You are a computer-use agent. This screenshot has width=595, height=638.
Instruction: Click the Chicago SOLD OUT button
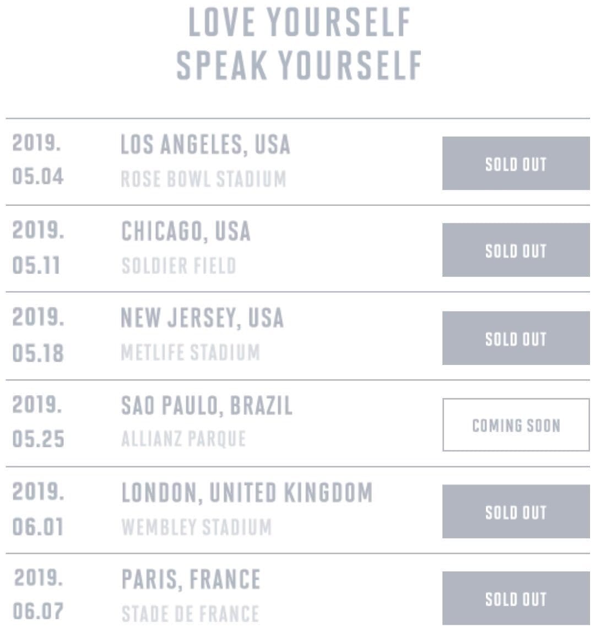(x=516, y=250)
